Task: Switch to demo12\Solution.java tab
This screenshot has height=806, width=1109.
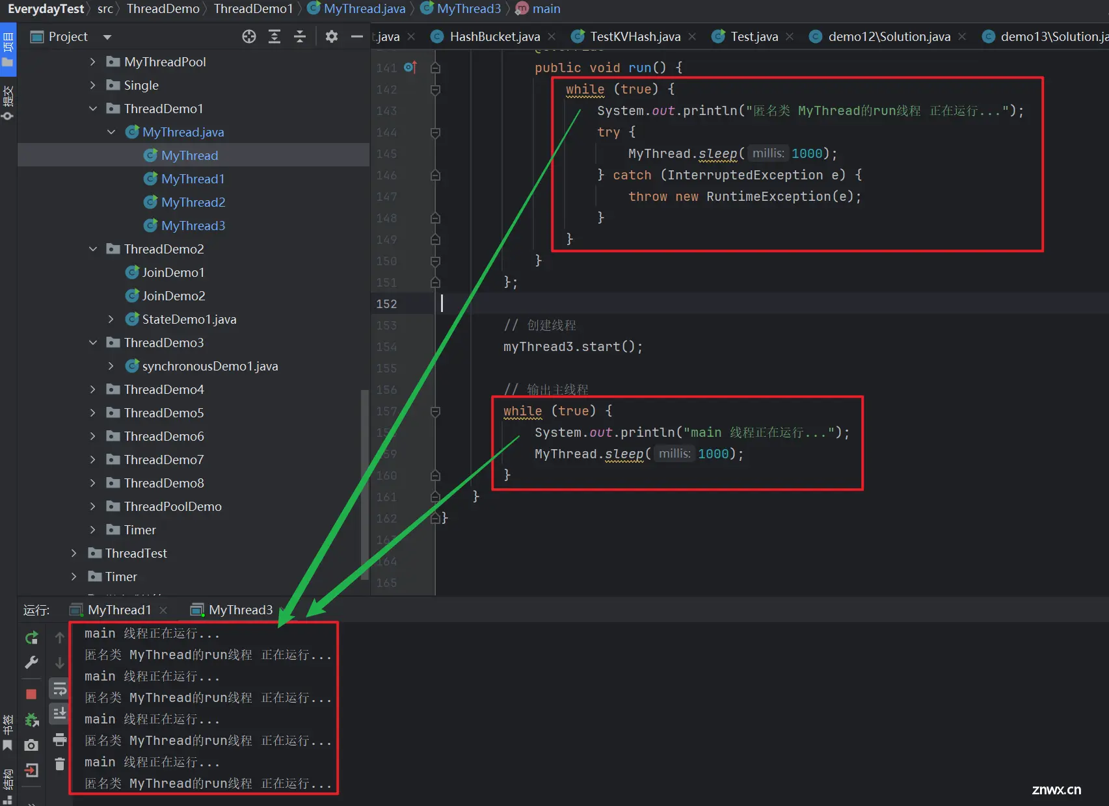Action: pyautogui.click(x=889, y=36)
